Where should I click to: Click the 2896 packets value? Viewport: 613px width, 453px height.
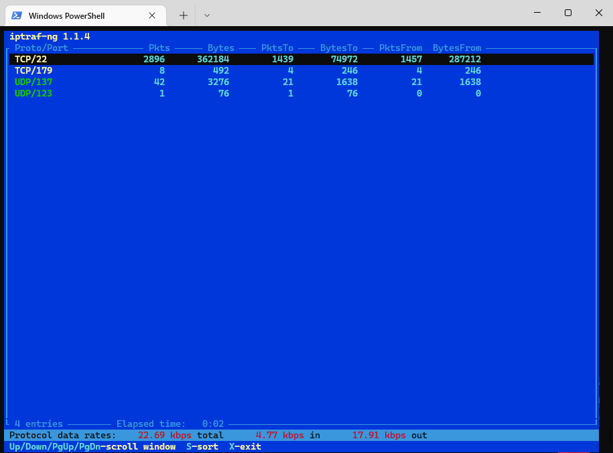click(154, 59)
